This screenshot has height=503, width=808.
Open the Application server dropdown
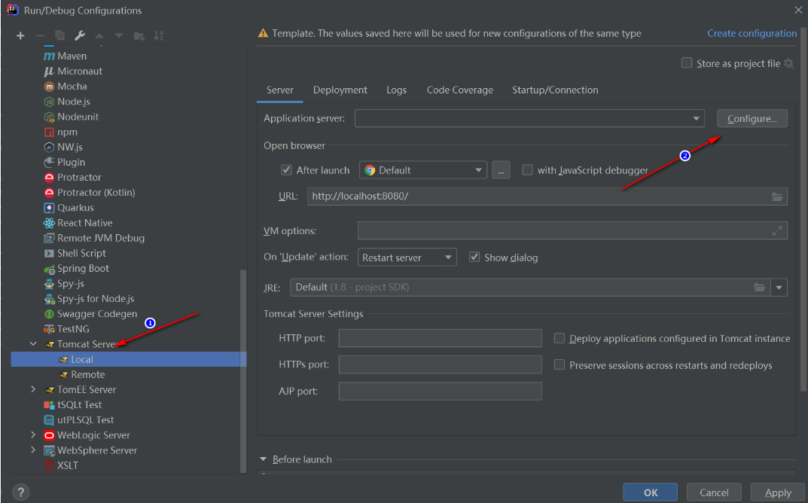(x=529, y=118)
